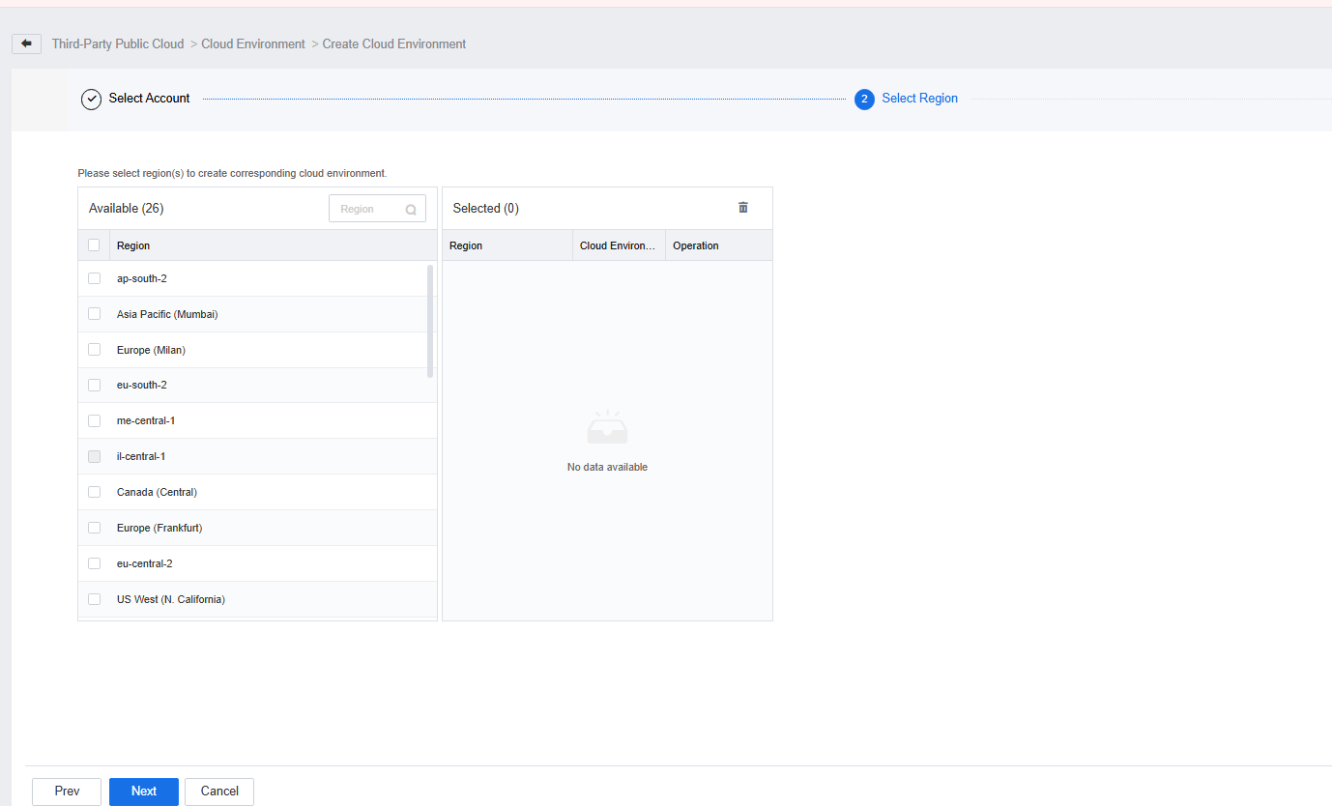Click the trash icon in Selected panel
Image resolution: width=1332 pixels, height=806 pixels.
point(743,208)
